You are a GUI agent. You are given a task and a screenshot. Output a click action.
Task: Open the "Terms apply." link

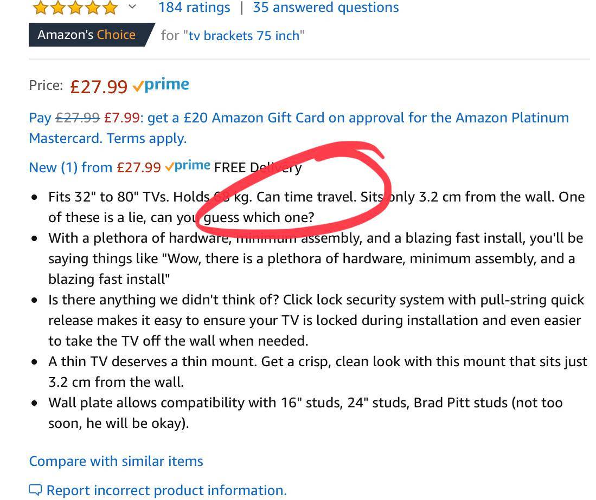pos(146,138)
